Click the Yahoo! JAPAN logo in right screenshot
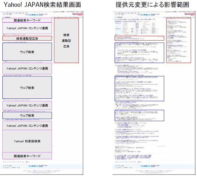This screenshot has height=179, width=197. [189, 14]
